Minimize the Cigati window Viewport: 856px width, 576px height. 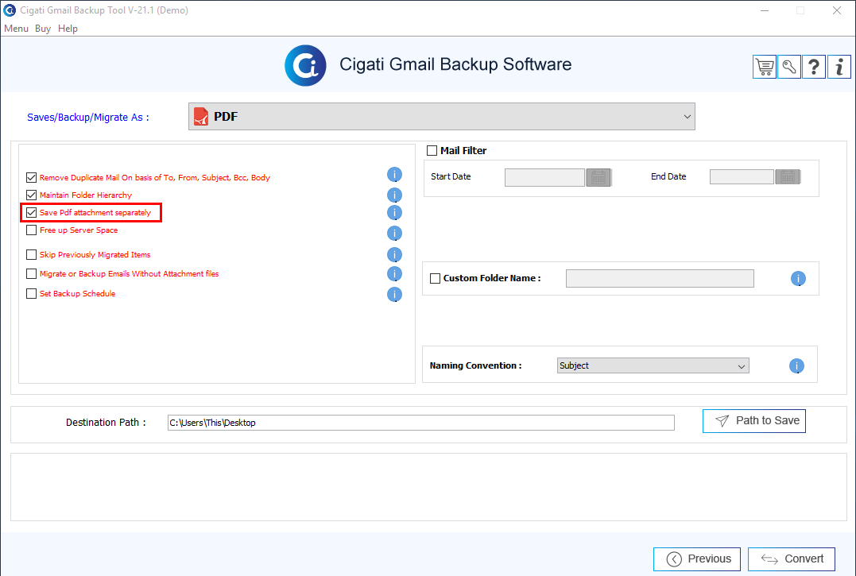[765, 10]
